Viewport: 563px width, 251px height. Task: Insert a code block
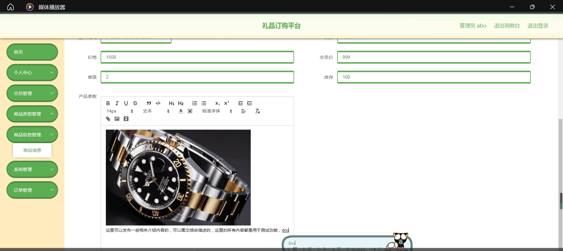158,103
